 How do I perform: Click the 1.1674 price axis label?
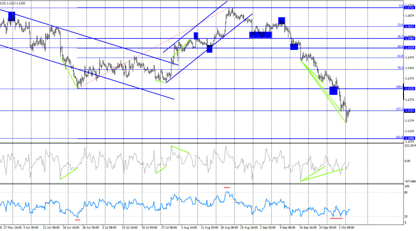pos(410,16)
